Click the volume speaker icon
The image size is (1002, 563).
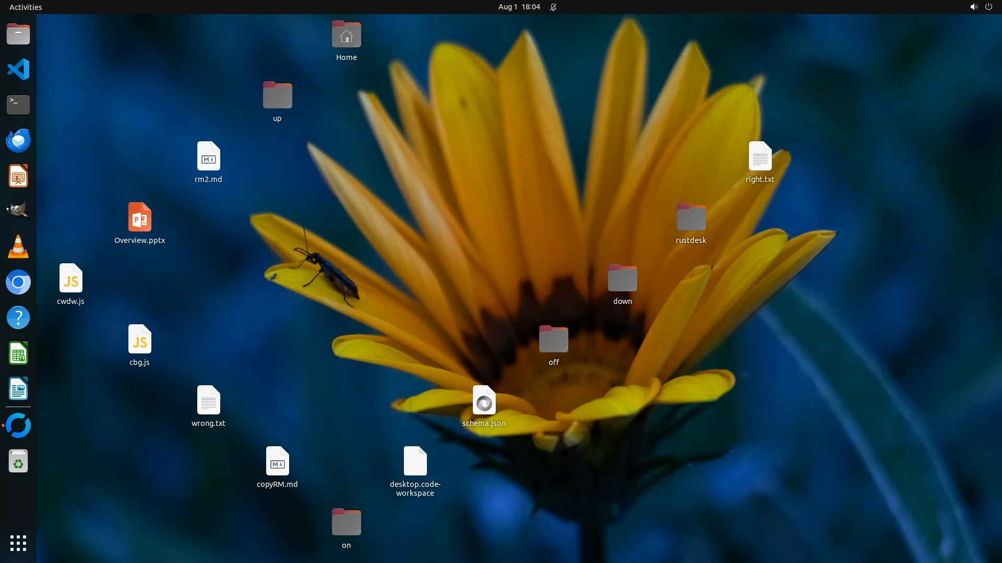click(x=973, y=7)
